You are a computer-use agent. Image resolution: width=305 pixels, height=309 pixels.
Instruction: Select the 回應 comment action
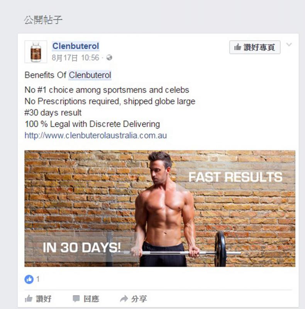[86, 299]
